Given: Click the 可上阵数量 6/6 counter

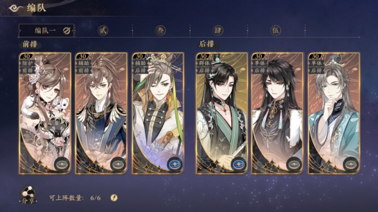Looking at the screenshot, I should (x=75, y=198).
